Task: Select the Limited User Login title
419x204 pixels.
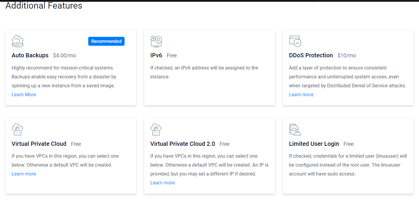Action: point(314,144)
